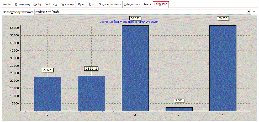This screenshot has height=122, width=259.
Task: Click the chart title Jednotlivé částky bez daně
Action: (x=129, y=21)
